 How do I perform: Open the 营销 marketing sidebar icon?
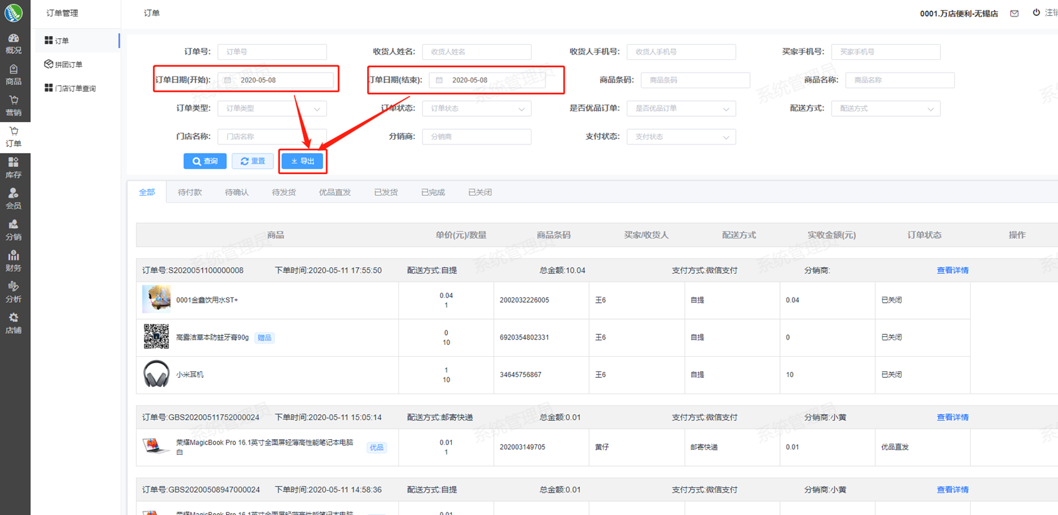pos(13,106)
